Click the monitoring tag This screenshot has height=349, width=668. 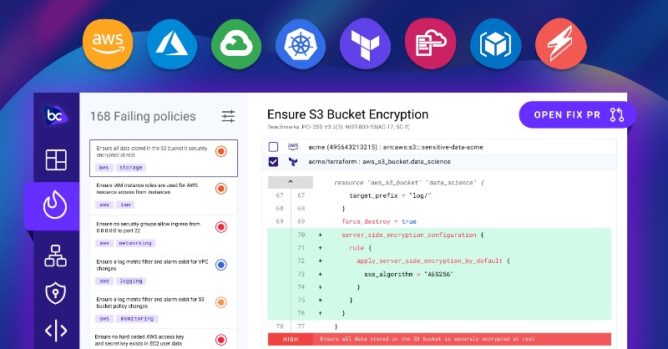coord(137,319)
